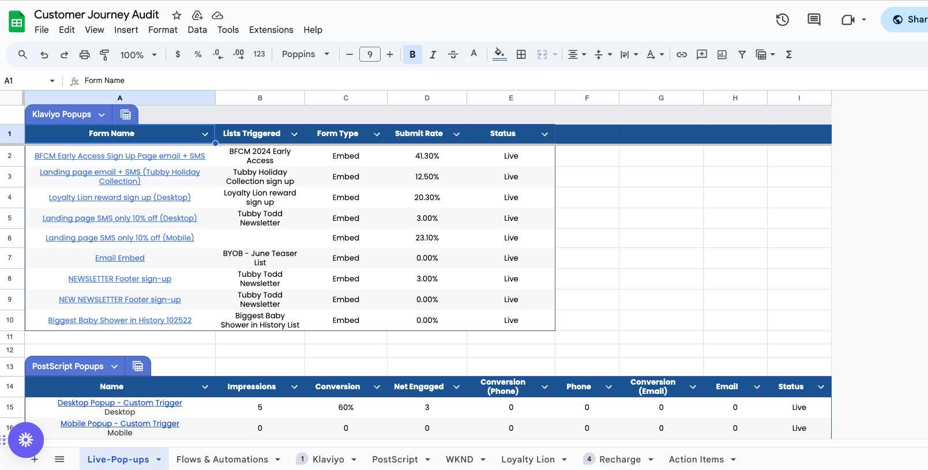Toggle italic formatting
This screenshot has height=470, width=928.
point(433,54)
